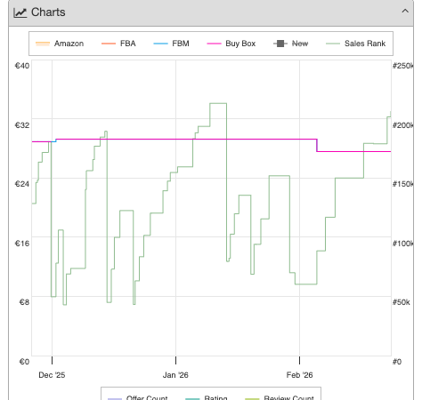Click the Charts line-graph icon

pos(20,12)
